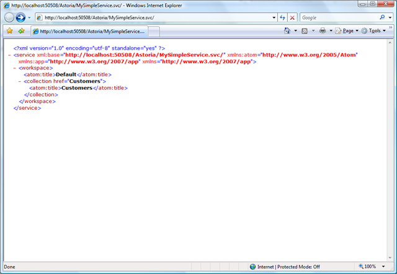Screen dimensions: 397x274
Task: Click the Add to Favorites icon
Action: (x=21, y=31)
